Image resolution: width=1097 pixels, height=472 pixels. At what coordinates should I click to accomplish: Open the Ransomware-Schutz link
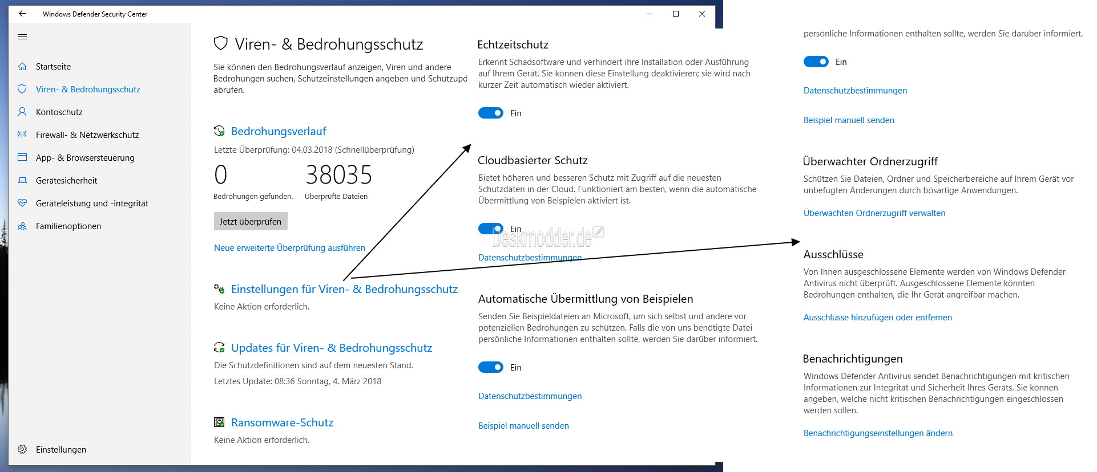click(282, 422)
